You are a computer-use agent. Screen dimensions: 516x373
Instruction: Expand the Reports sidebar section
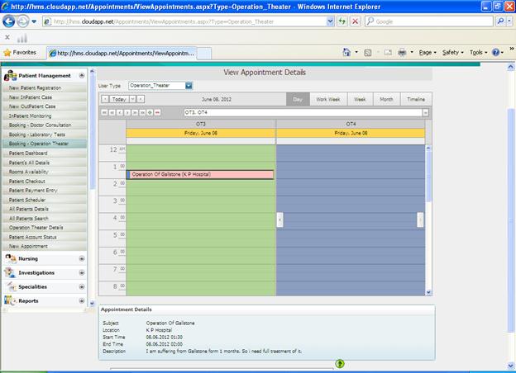(81, 301)
